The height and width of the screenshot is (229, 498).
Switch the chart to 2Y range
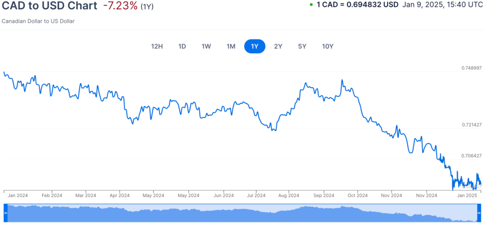pyautogui.click(x=278, y=46)
